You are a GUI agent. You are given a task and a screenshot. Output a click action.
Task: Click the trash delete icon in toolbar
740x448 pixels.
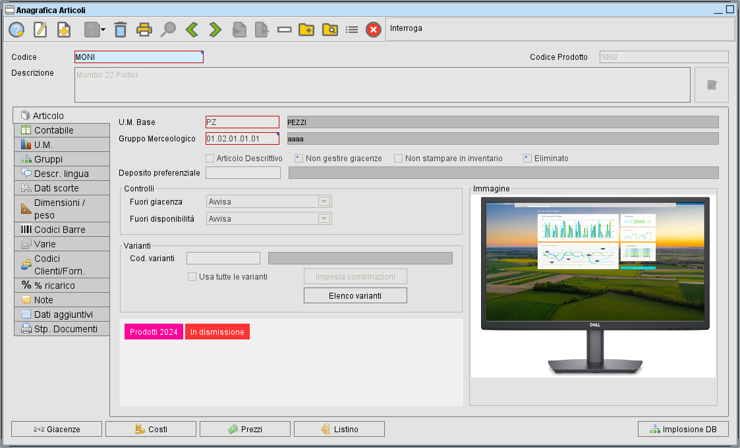pos(120,30)
